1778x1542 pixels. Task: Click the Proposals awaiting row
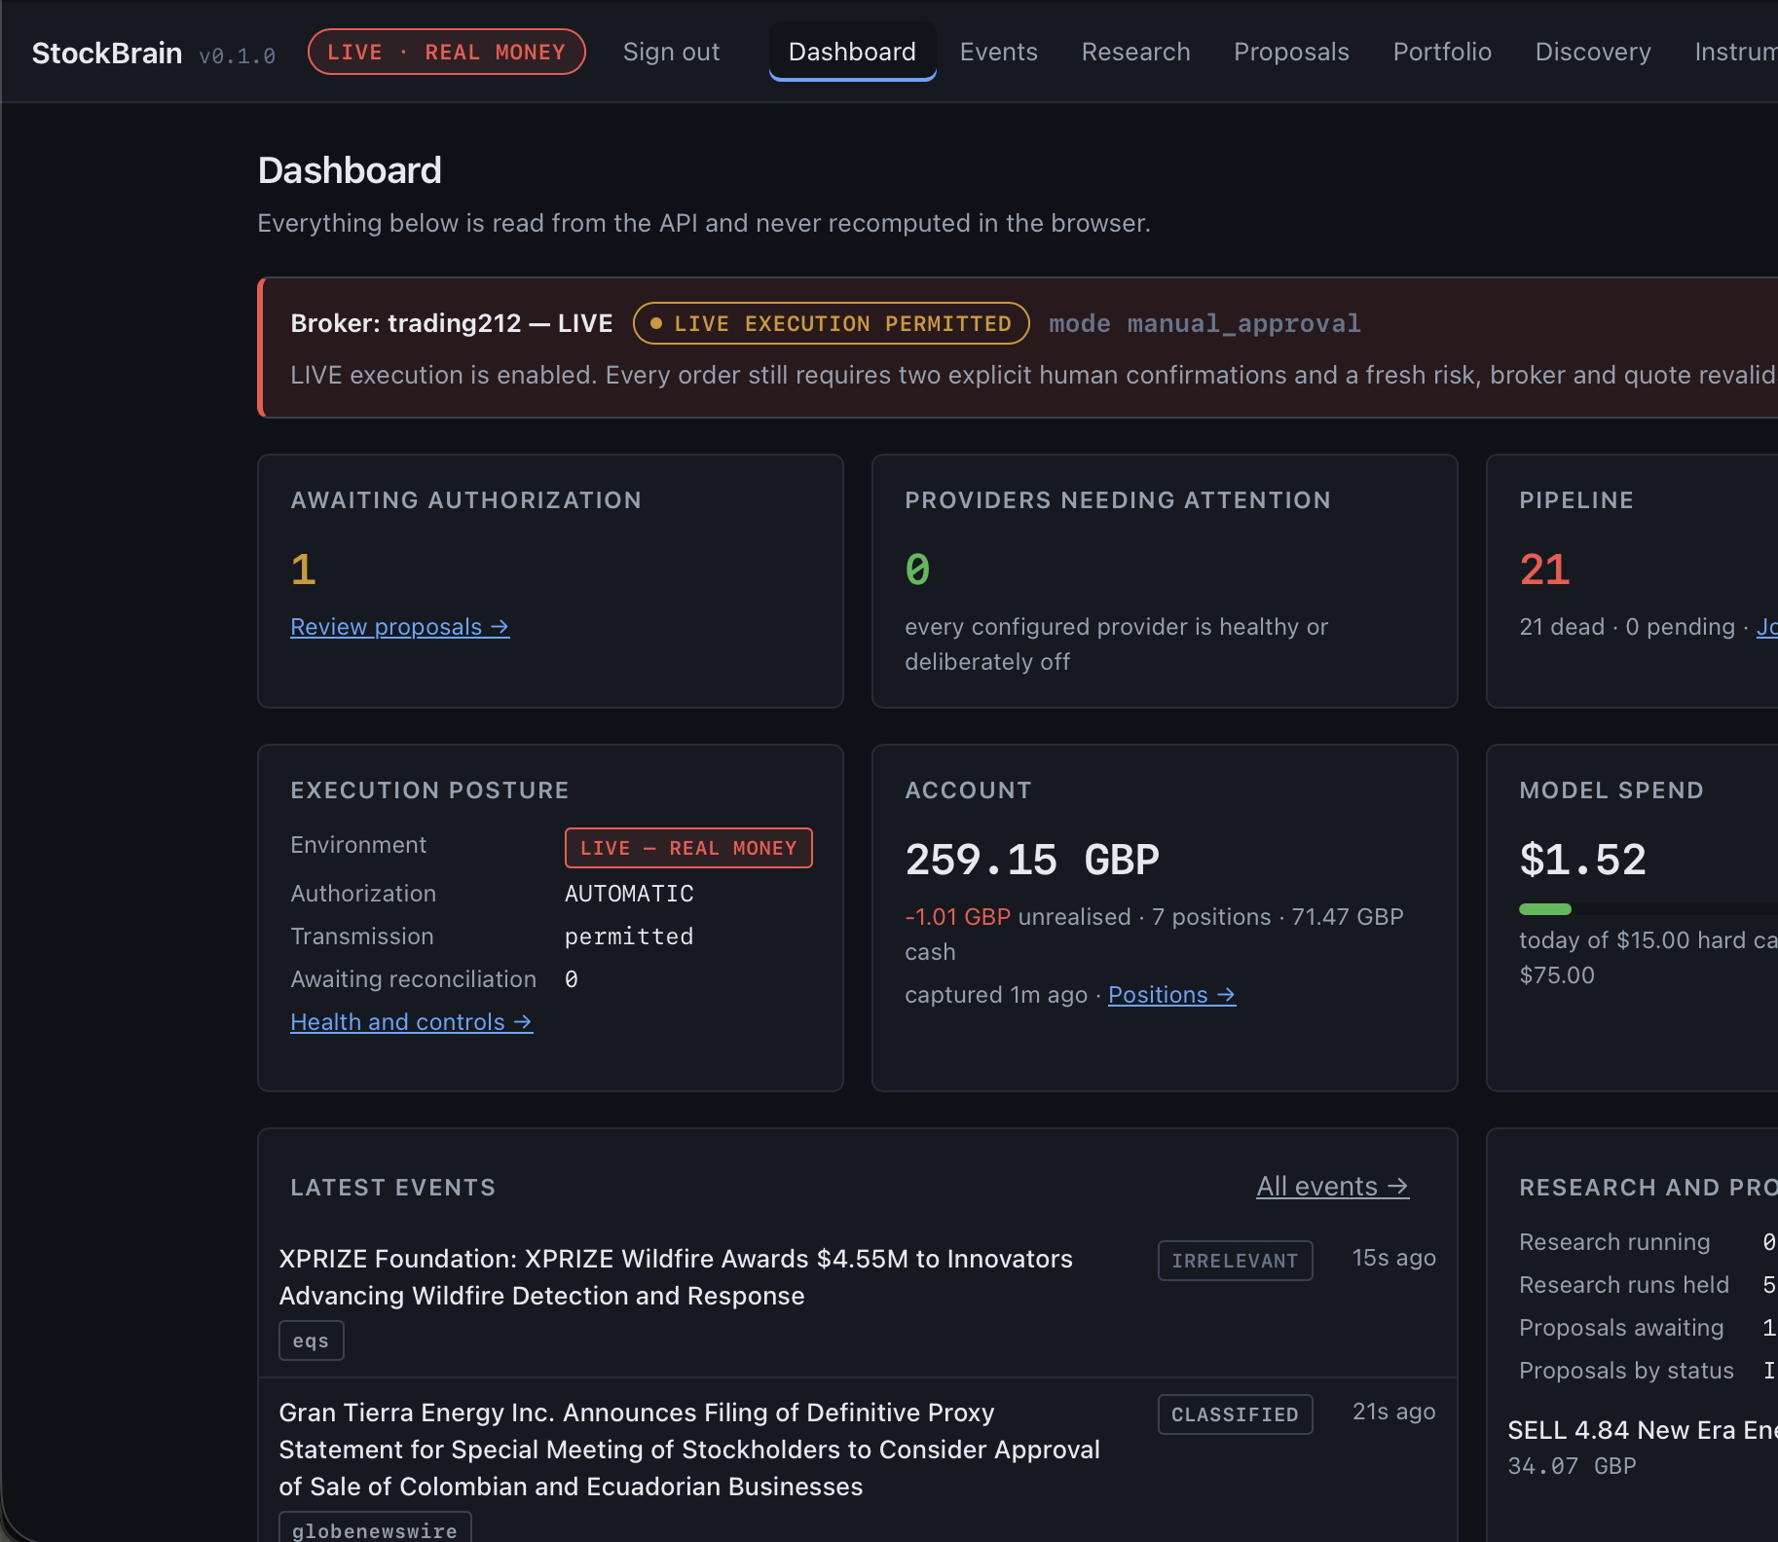(x=1648, y=1328)
